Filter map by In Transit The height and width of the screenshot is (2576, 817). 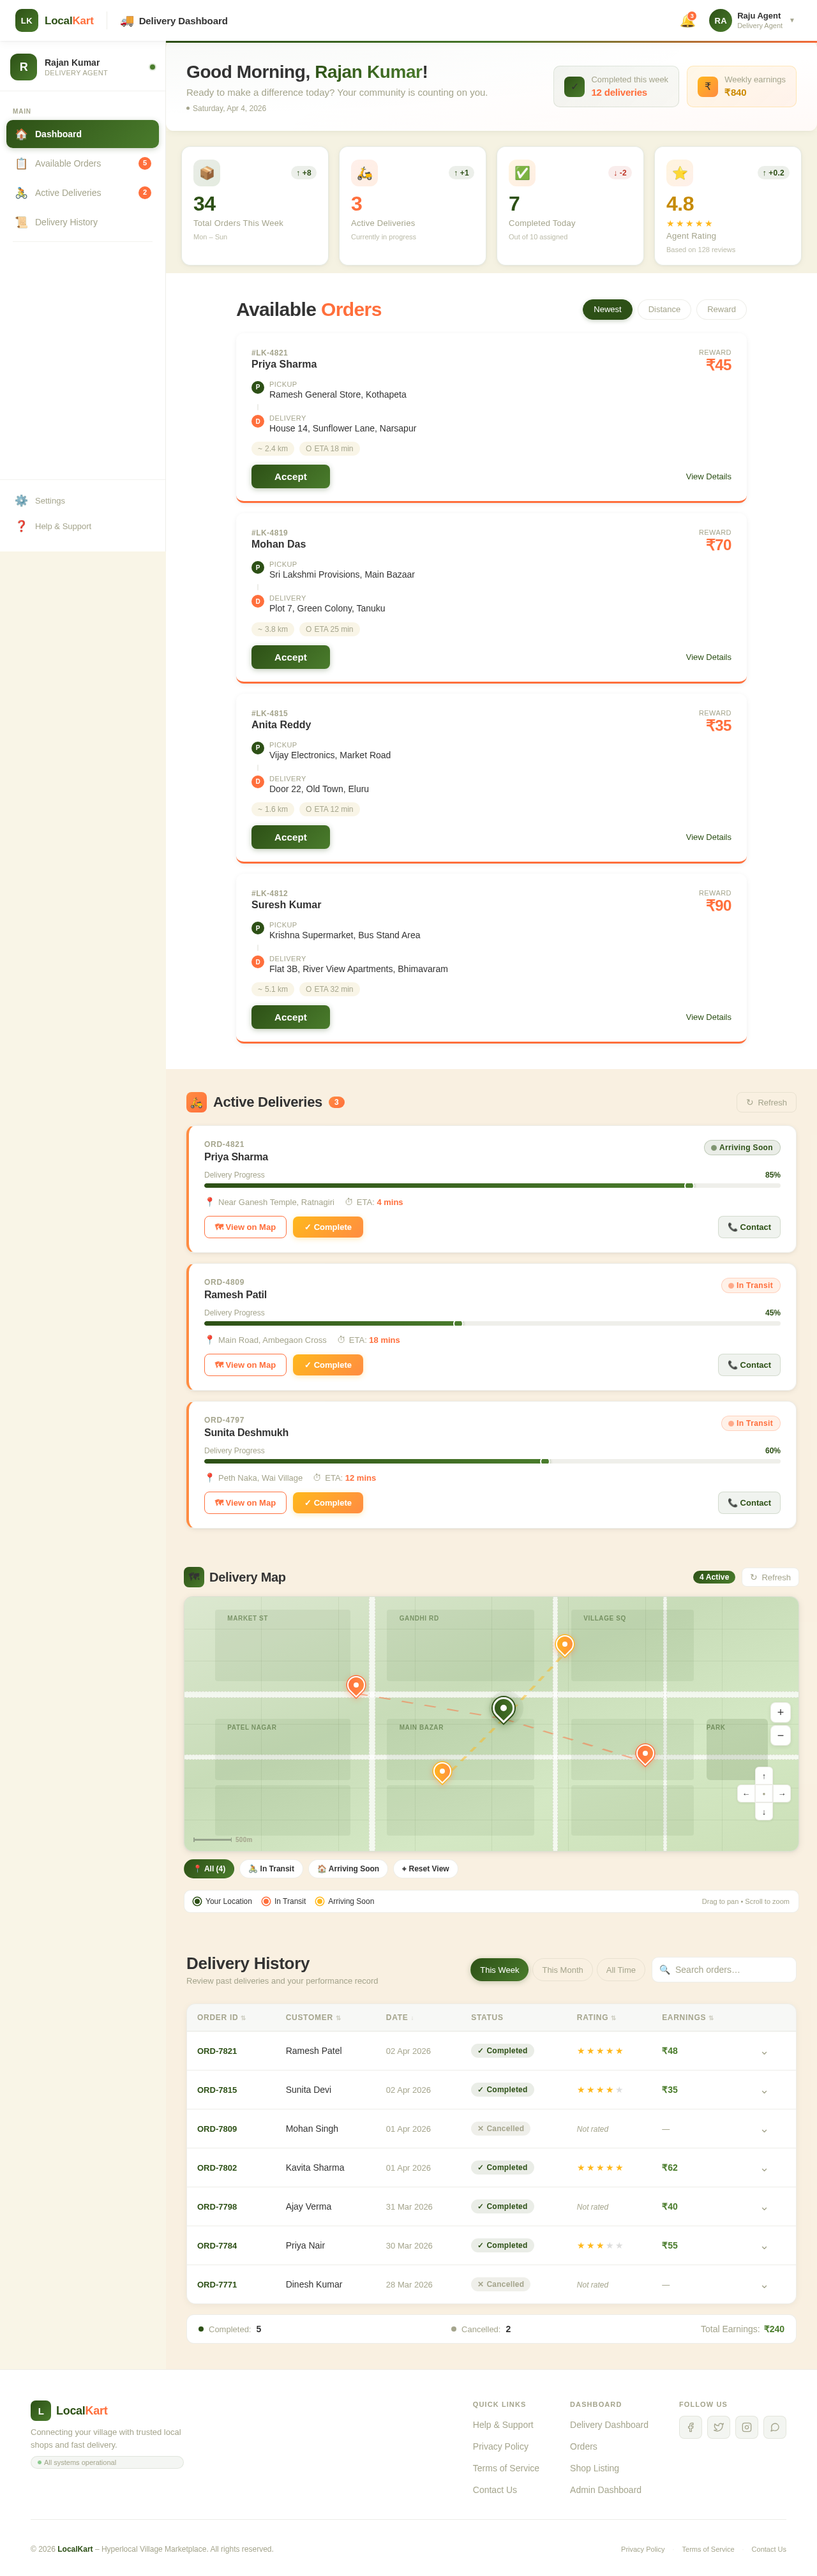point(271,1869)
